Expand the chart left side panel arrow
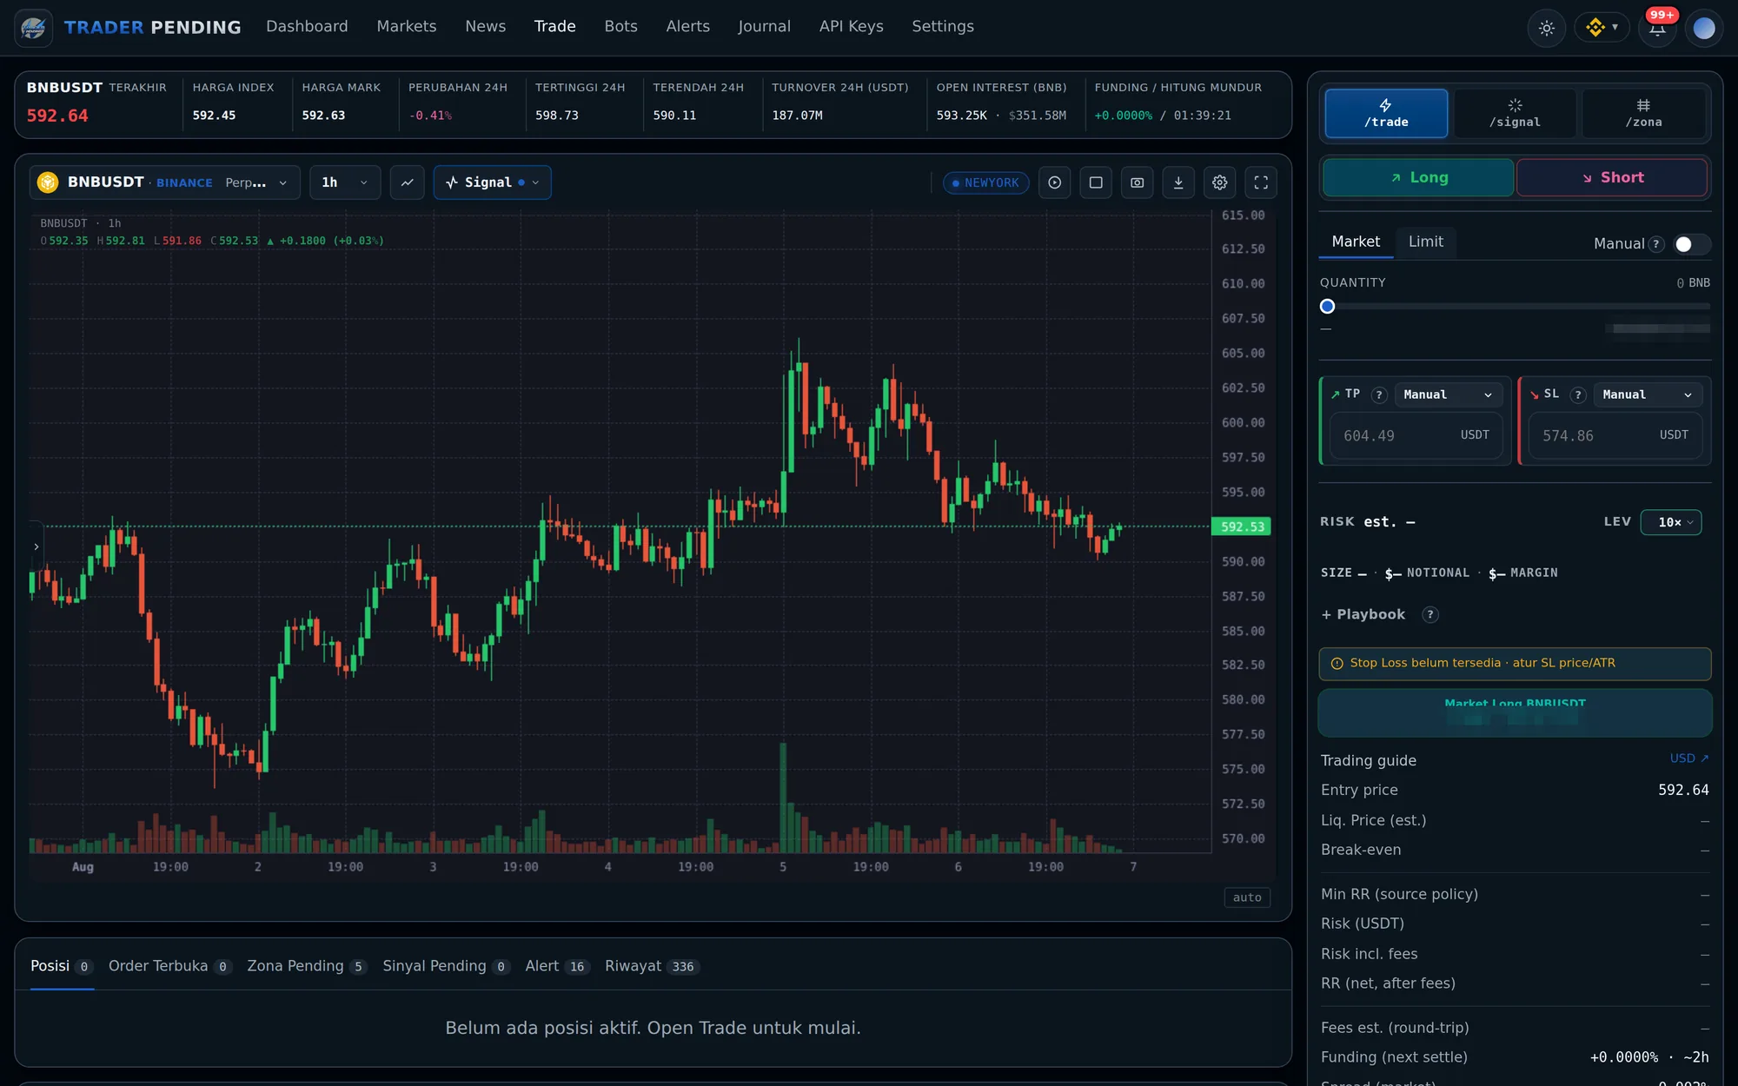Image resolution: width=1738 pixels, height=1086 pixels. click(x=36, y=546)
